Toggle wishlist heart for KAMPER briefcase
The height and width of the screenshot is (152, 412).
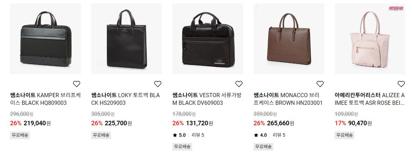click(76, 84)
